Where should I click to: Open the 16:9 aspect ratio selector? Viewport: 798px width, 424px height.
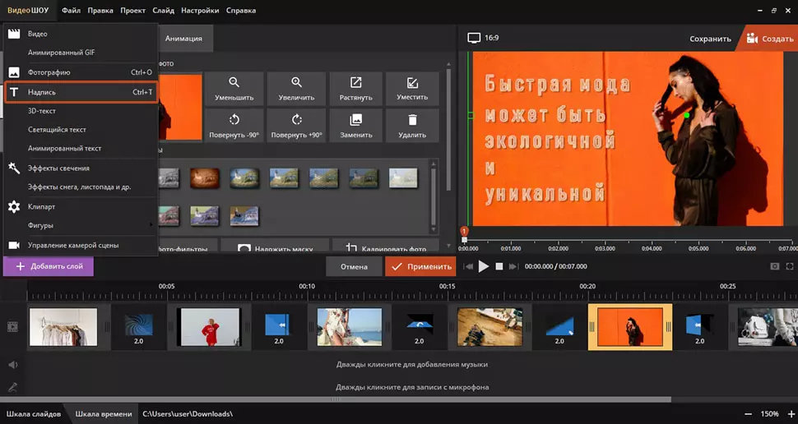(484, 38)
